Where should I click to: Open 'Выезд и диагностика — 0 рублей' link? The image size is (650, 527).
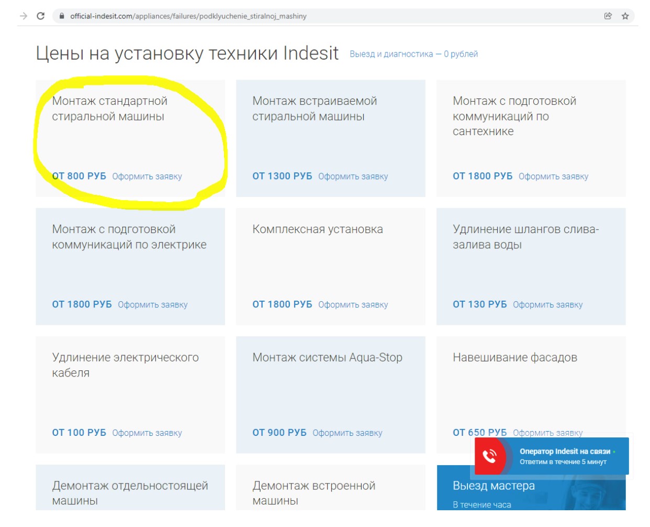(413, 54)
